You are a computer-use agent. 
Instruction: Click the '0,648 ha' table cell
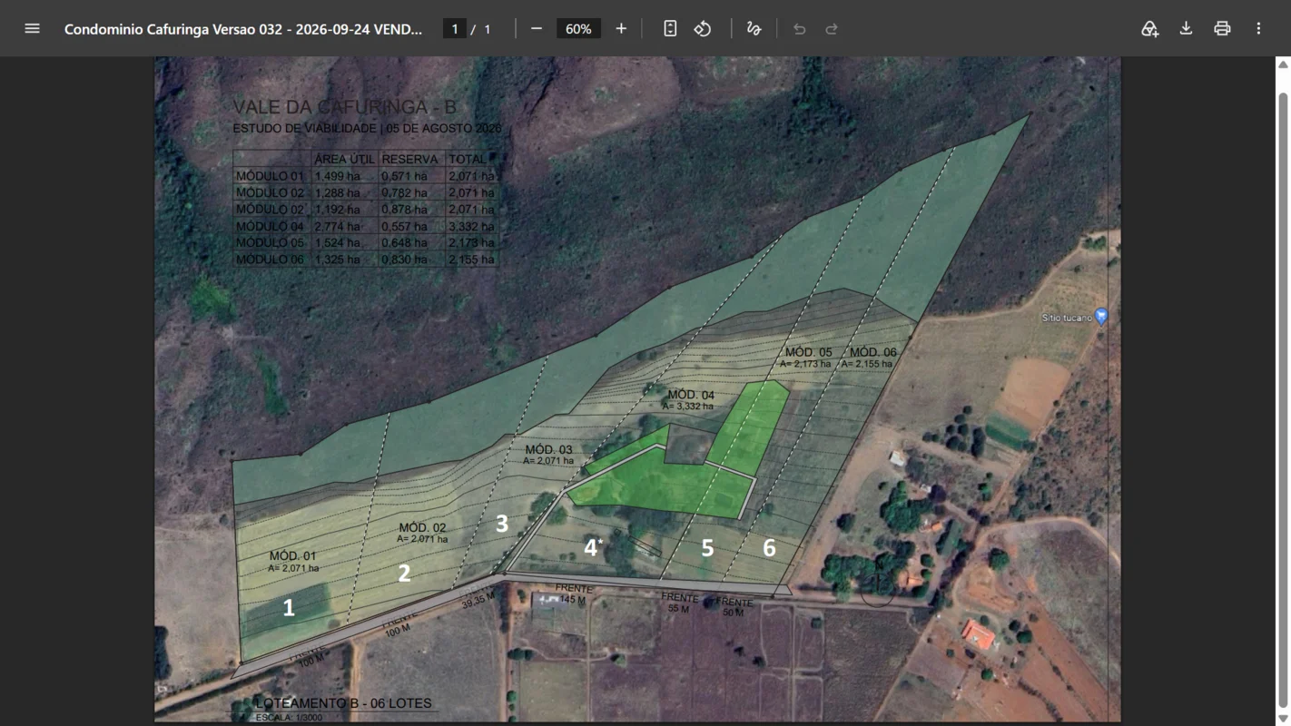point(405,242)
